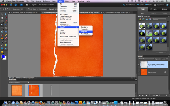Click the Save disk icon in top bar

click(x=16, y=5)
